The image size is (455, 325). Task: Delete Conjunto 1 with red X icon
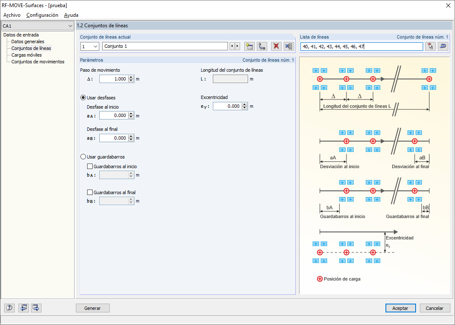tap(275, 46)
